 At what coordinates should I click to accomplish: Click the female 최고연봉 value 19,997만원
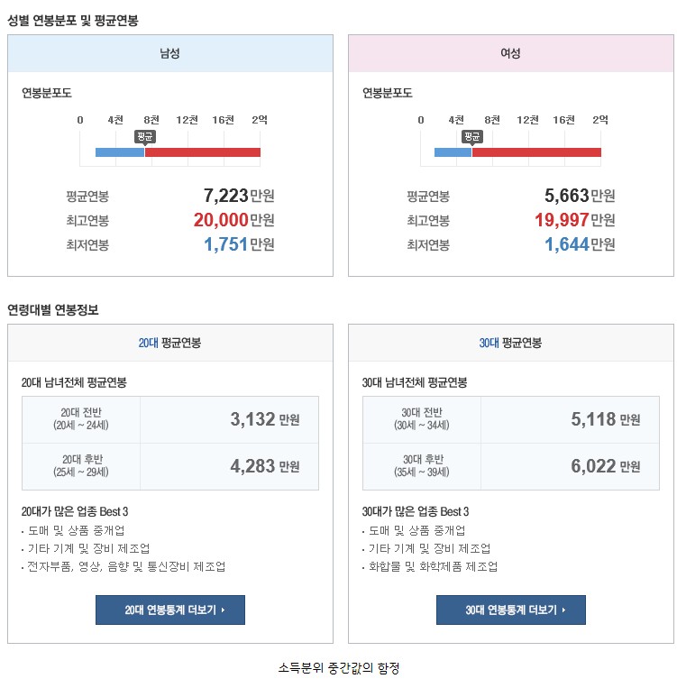[x=575, y=220]
